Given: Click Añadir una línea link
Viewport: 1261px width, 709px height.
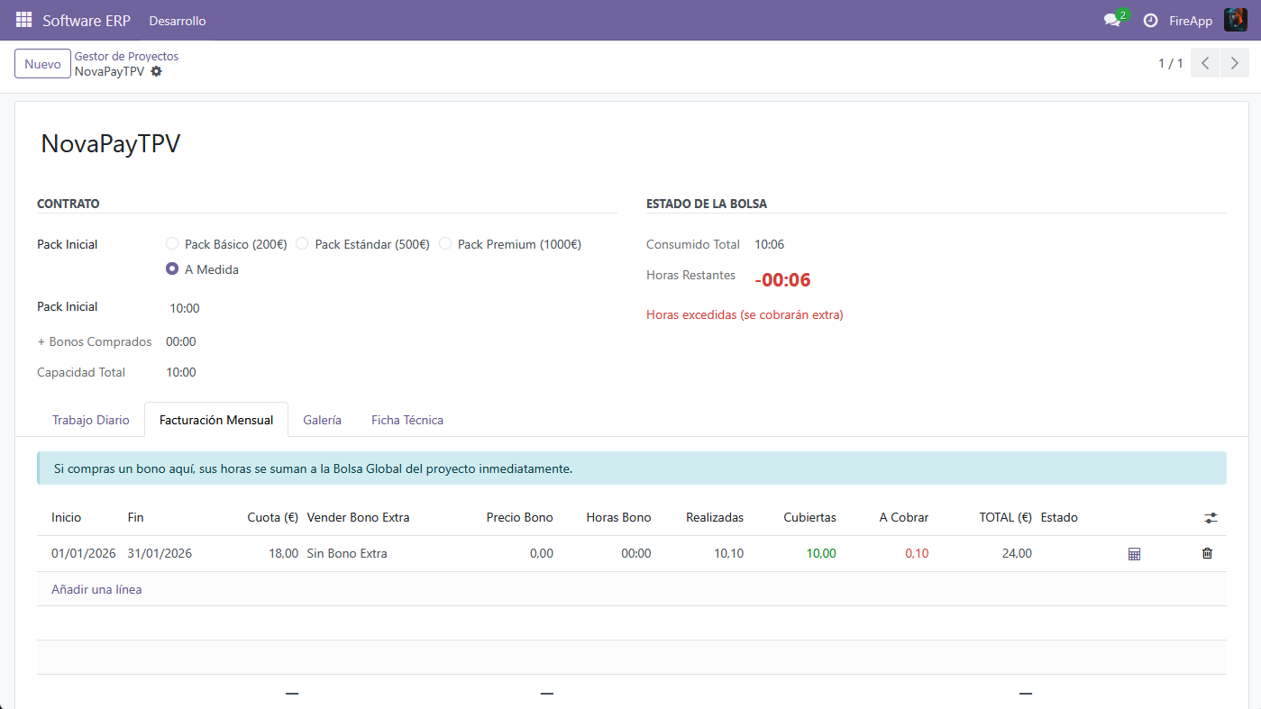Looking at the screenshot, I should coord(96,589).
